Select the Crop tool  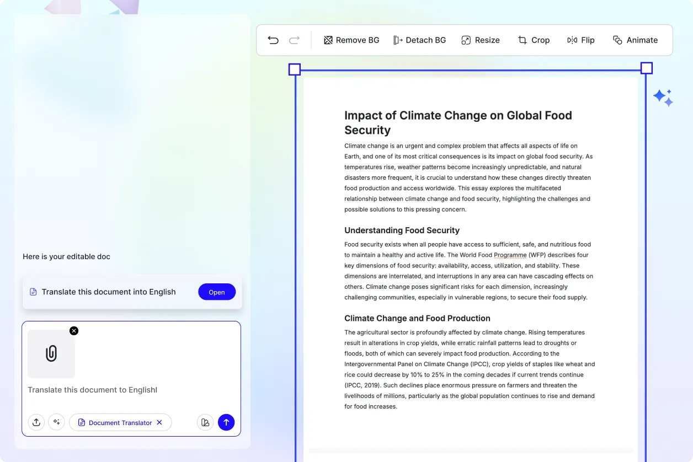click(533, 40)
